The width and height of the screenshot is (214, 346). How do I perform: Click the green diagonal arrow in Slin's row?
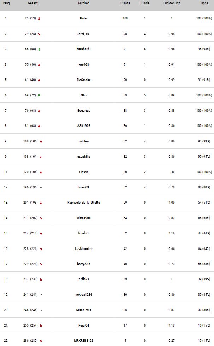coord(39,95)
